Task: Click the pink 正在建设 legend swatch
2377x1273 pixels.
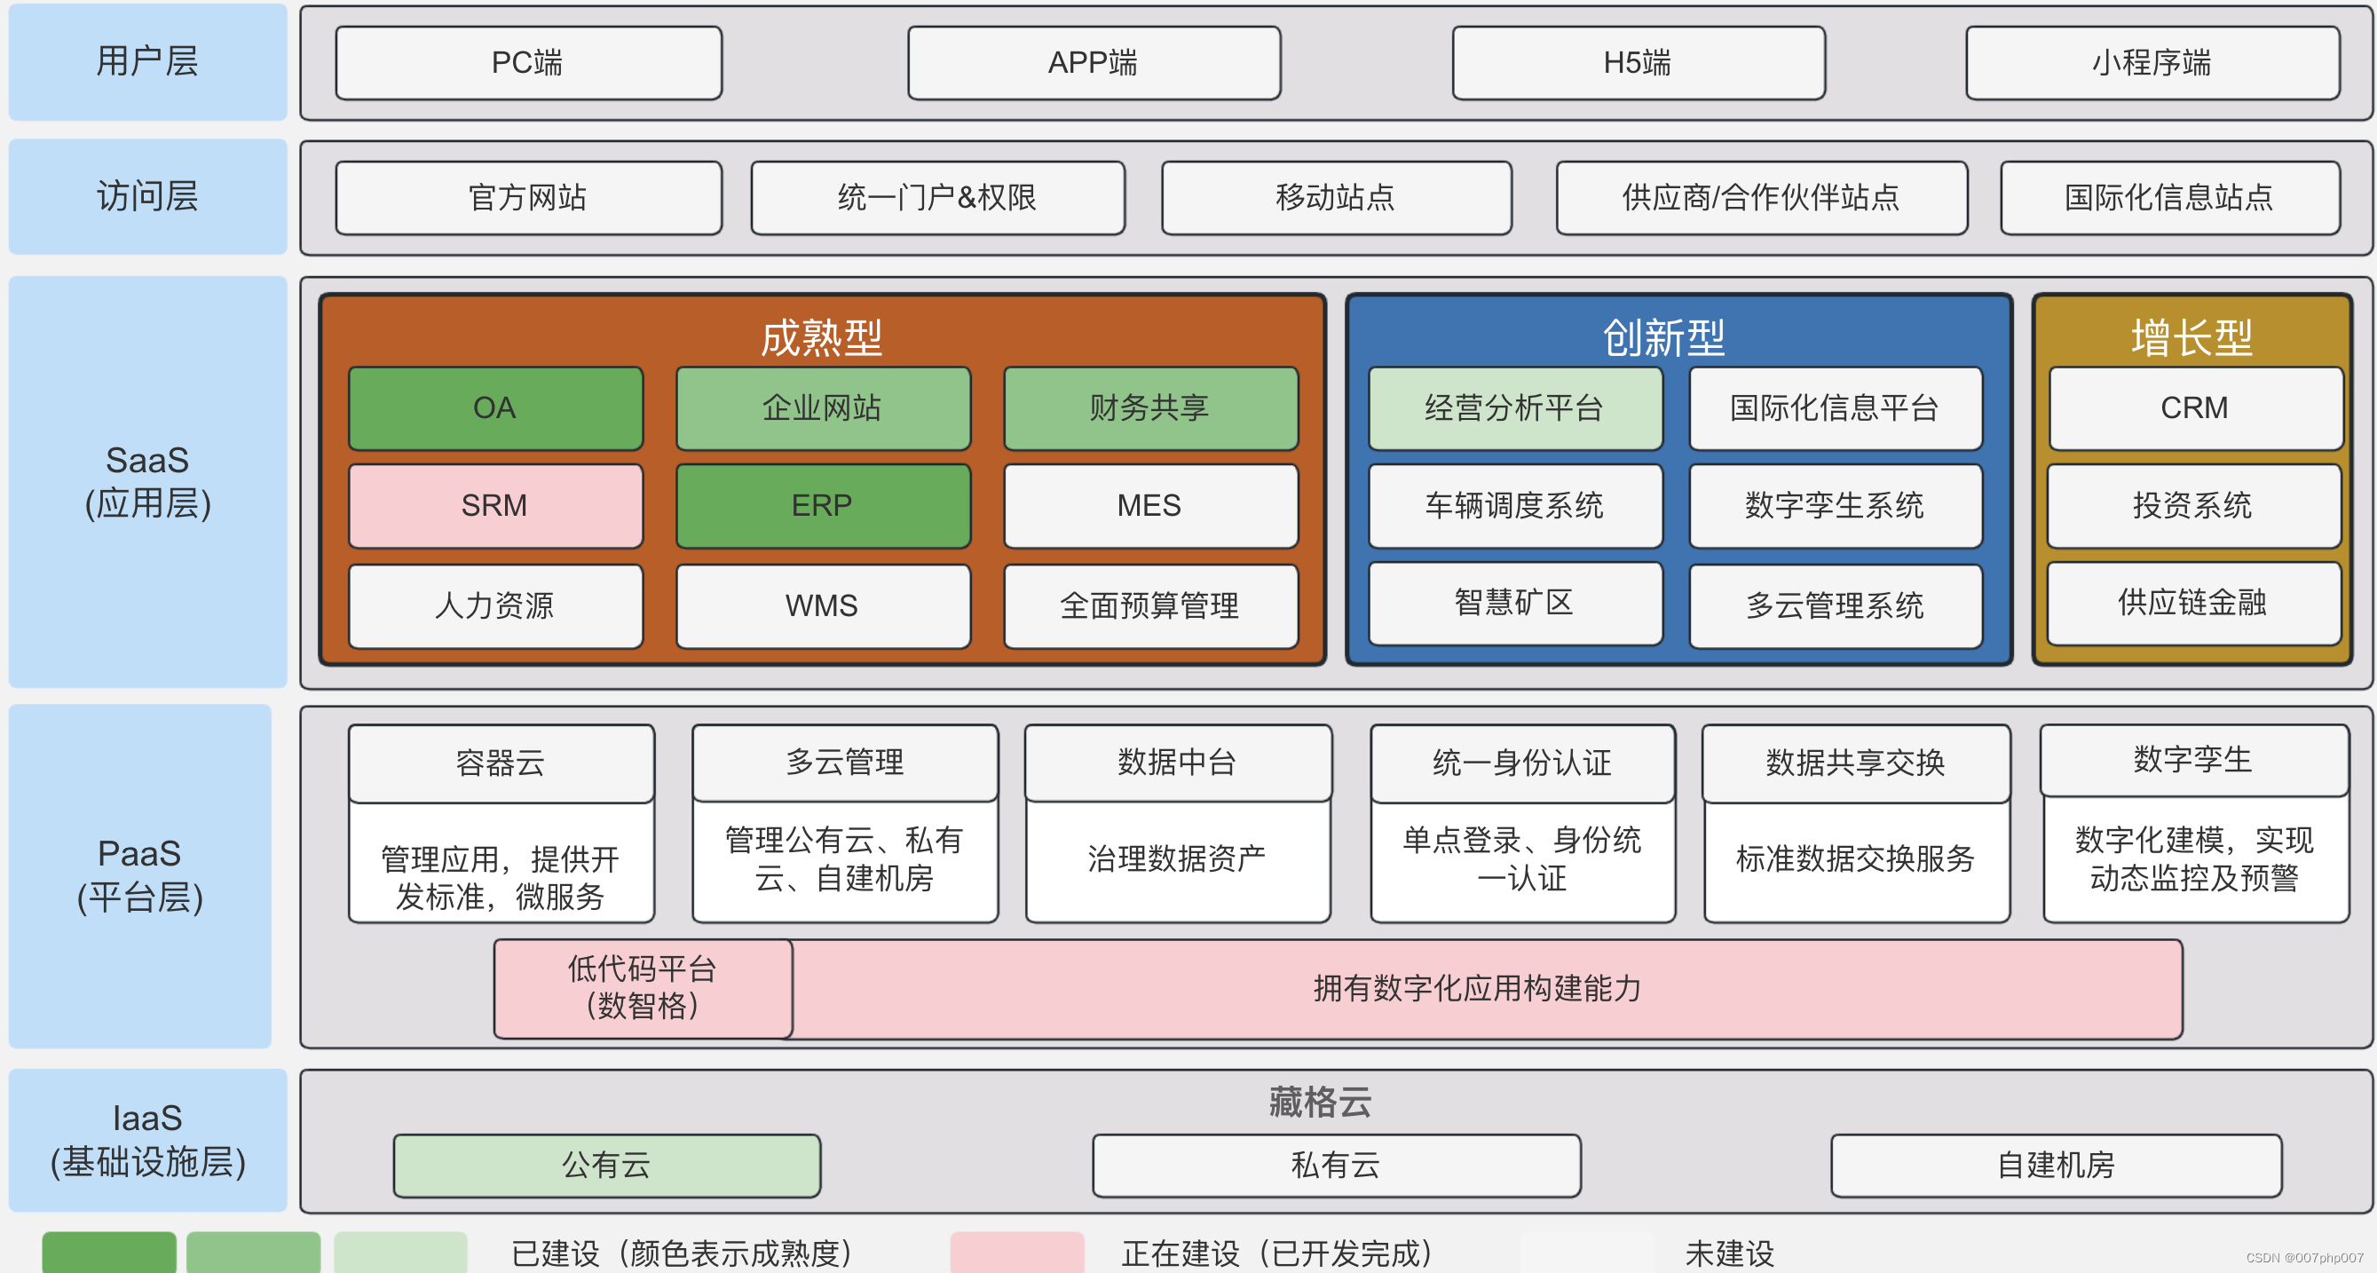Action: pos(1018,1252)
